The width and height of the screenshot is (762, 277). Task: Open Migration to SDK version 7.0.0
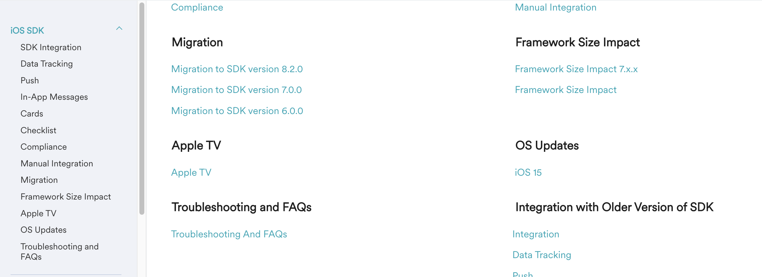pyautogui.click(x=236, y=90)
